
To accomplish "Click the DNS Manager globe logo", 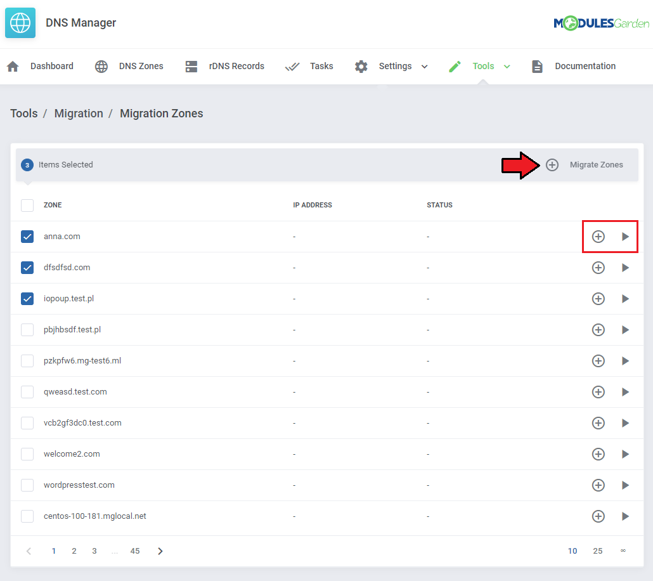I will pyautogui.click(x=20, y=22).
